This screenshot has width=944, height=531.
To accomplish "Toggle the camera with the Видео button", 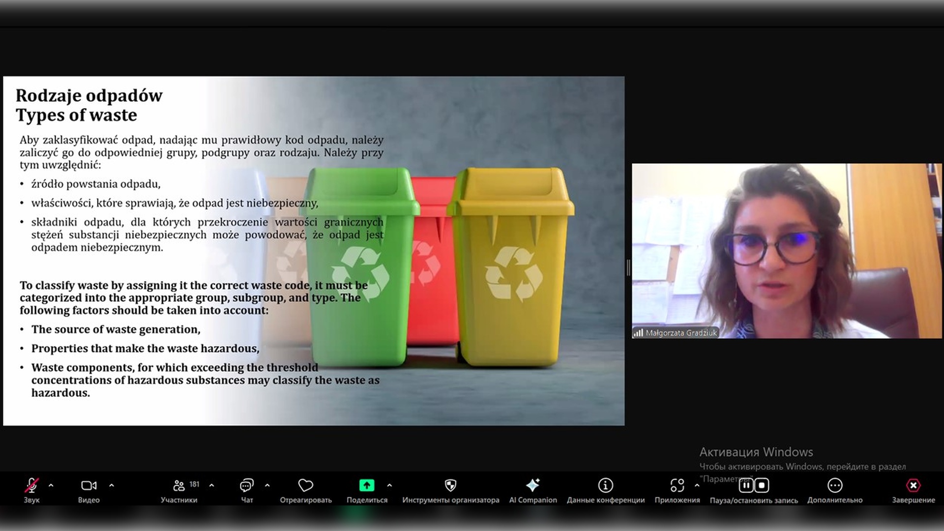I will coord(89,486).
